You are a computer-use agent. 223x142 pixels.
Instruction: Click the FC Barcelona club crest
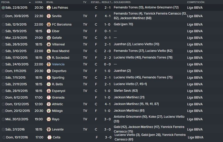click(49, 25)
